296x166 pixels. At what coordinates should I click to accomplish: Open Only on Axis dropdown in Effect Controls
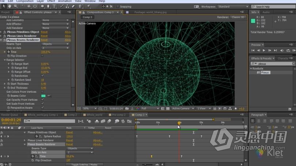55,48
